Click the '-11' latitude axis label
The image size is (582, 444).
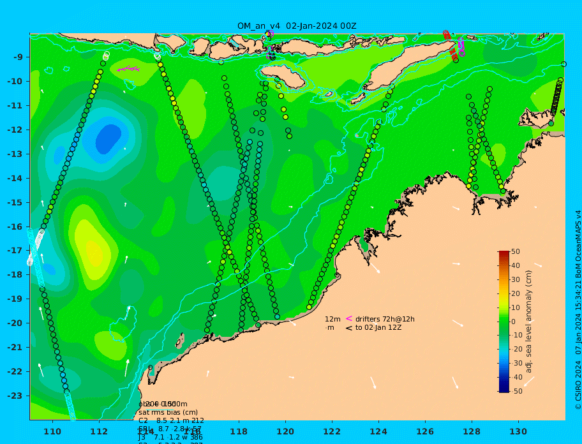point(15,106)
